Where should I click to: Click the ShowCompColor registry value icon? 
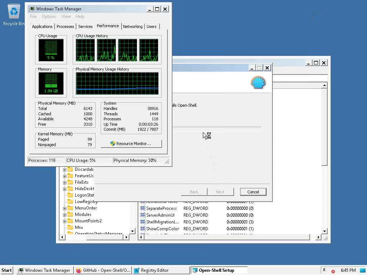coord(143,228)
